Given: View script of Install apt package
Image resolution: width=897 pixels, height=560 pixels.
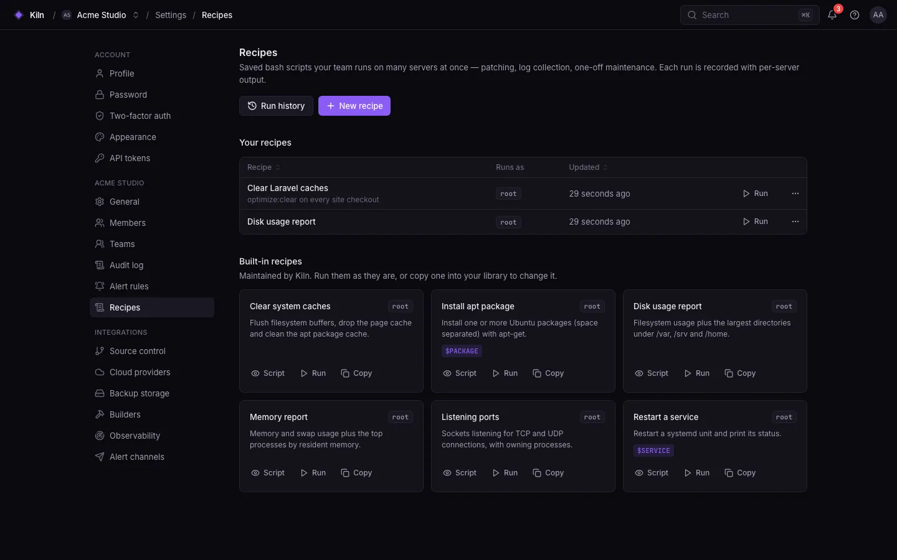Looking at the screenshot, I should 460,373.
